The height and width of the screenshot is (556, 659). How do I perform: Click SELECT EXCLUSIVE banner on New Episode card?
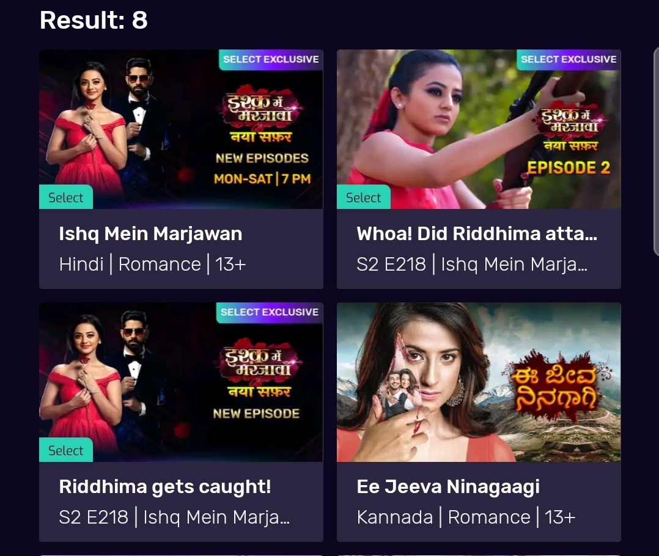click(270, 312)
